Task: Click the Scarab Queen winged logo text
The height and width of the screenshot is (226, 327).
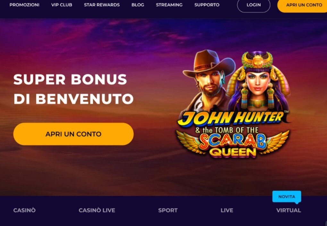Action: [232, 145]
